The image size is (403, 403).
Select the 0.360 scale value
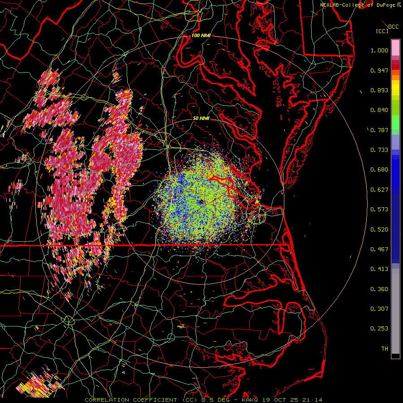click(x=379, y=289)
